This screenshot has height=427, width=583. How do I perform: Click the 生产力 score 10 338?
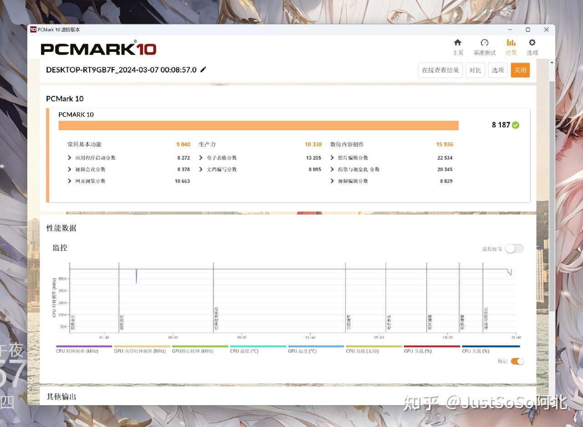[x=313, y=144]
